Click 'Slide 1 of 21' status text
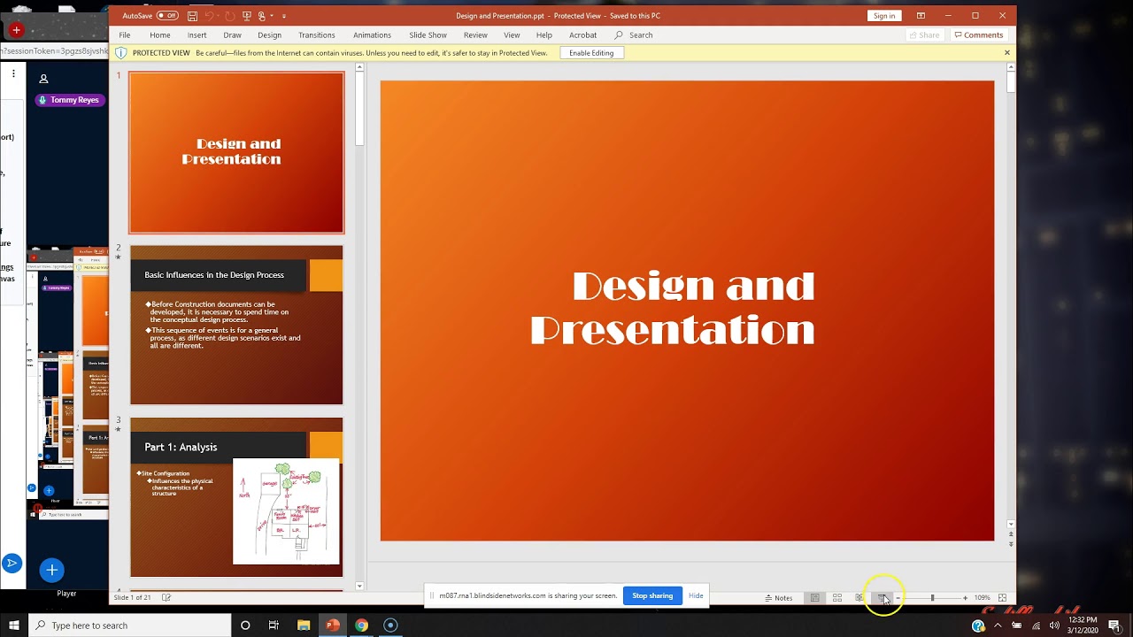This screenshot has height=637, width=1133. click(132, 597)
